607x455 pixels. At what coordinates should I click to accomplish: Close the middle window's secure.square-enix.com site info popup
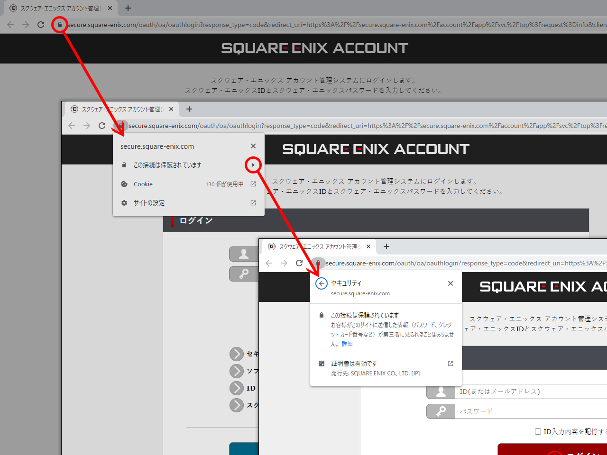253,146
